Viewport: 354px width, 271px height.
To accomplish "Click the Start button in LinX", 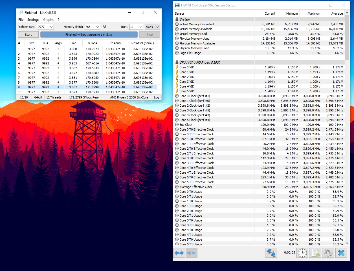I will pyautogui.click(x=28, y=35).
